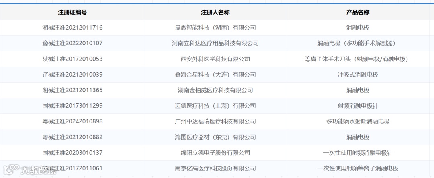434x178 pixels.
Task: Select registration number 湘械注准20212011716
Action: (72, 28)
